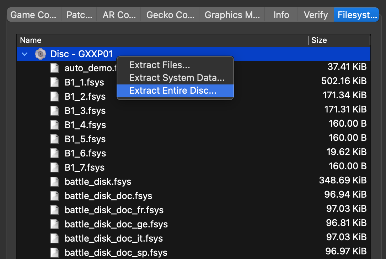This screenshot has width=386, height=259.
Task: Switch to the Gecko Codes tab
Action: click(x=170, y=15)
